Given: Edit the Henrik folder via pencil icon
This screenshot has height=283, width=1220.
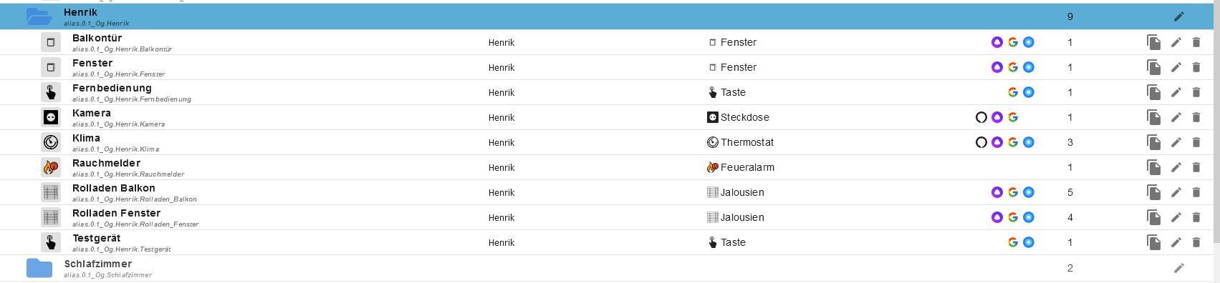Looking at the screenshot, I should pyautogui.click(x=1179, y=16).
